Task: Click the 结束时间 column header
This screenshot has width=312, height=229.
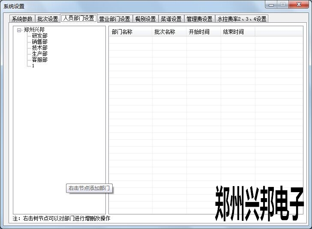Action: [x=238, y=32]
